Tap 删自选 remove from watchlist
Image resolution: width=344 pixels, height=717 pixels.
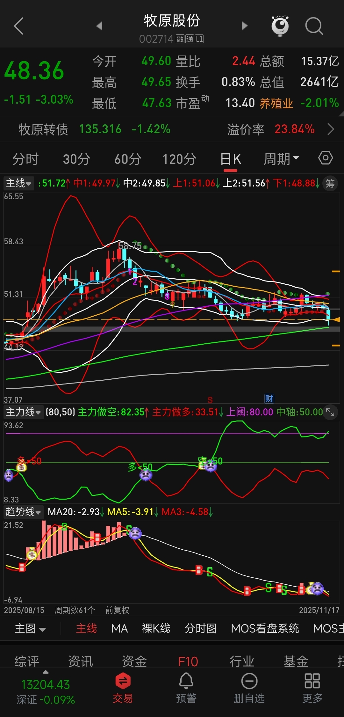tap(249, 688)
